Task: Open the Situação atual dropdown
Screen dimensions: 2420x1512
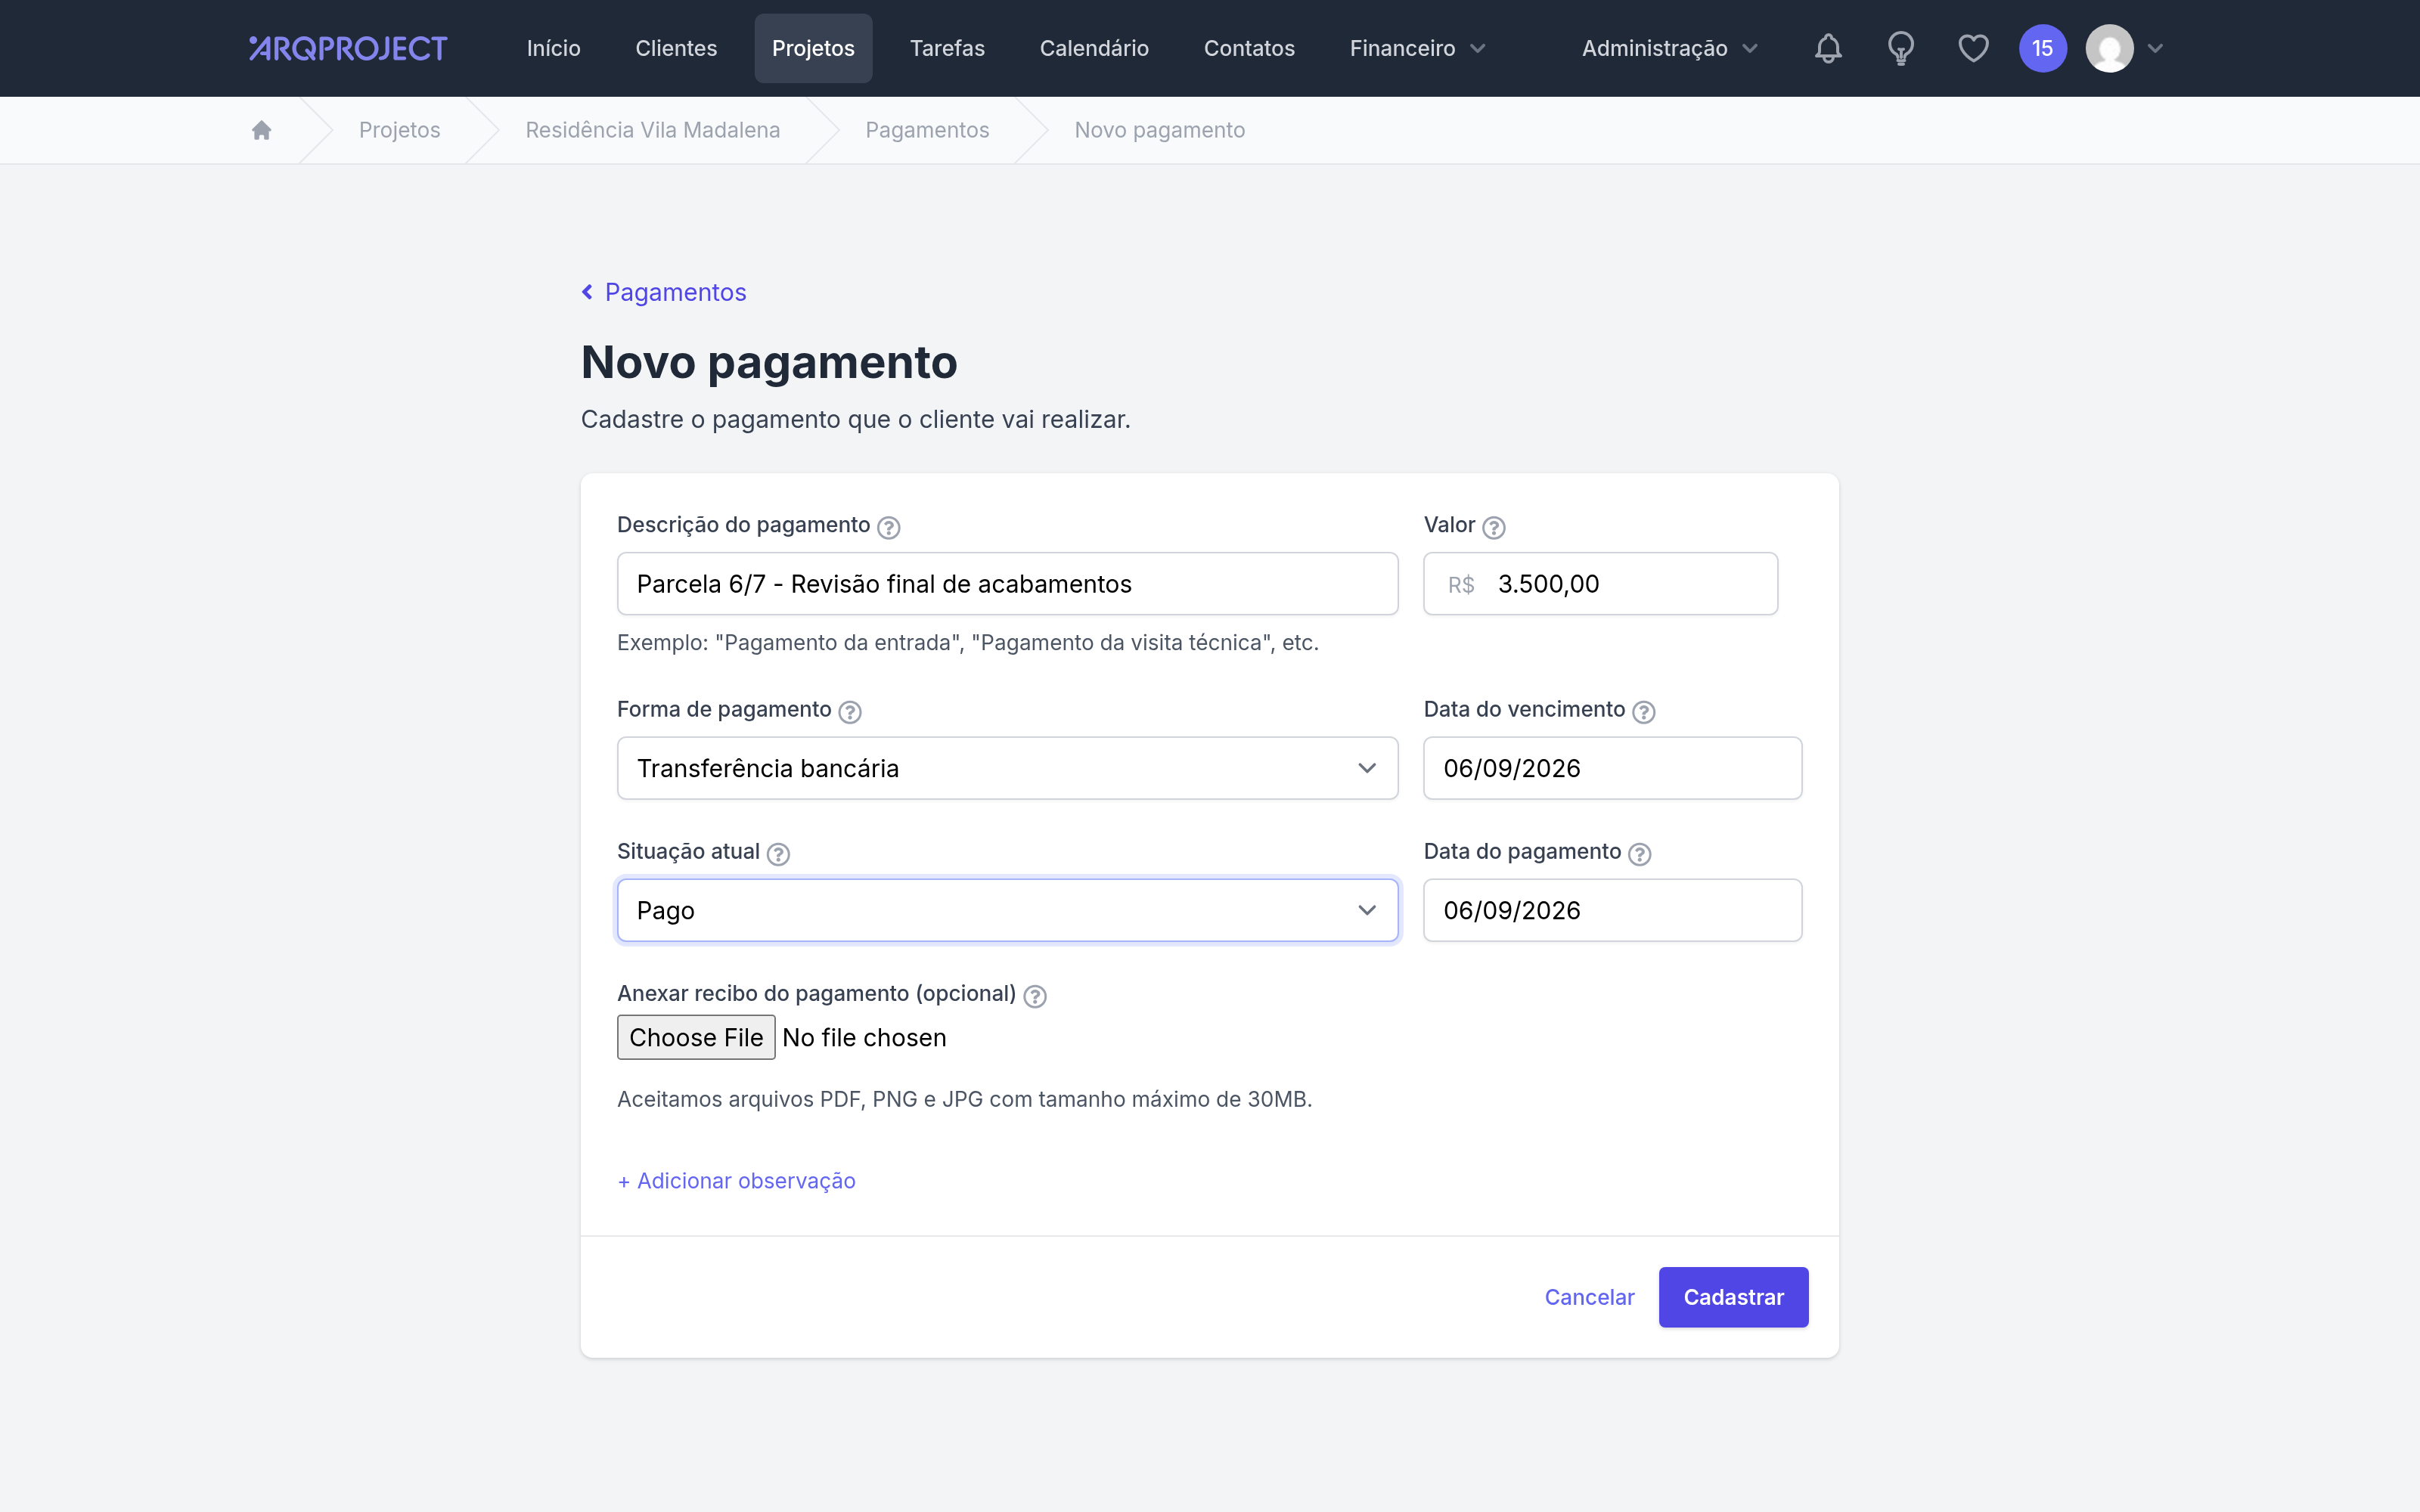Action: [x=1007, y=910]
